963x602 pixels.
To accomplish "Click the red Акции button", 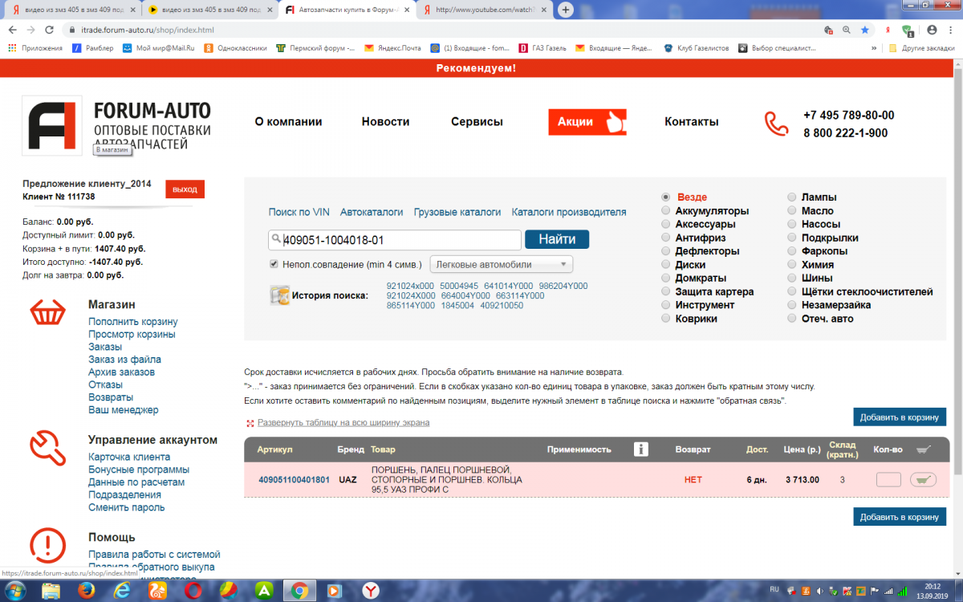I will tap(587, 122).
